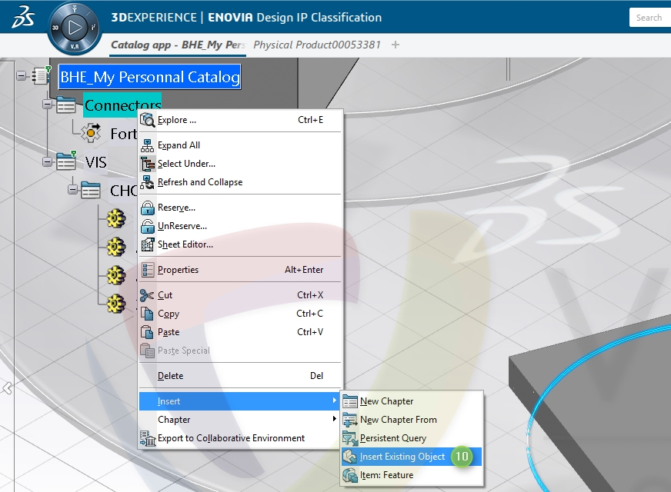Open the Chapter submenu arrow

coord(334,419)
